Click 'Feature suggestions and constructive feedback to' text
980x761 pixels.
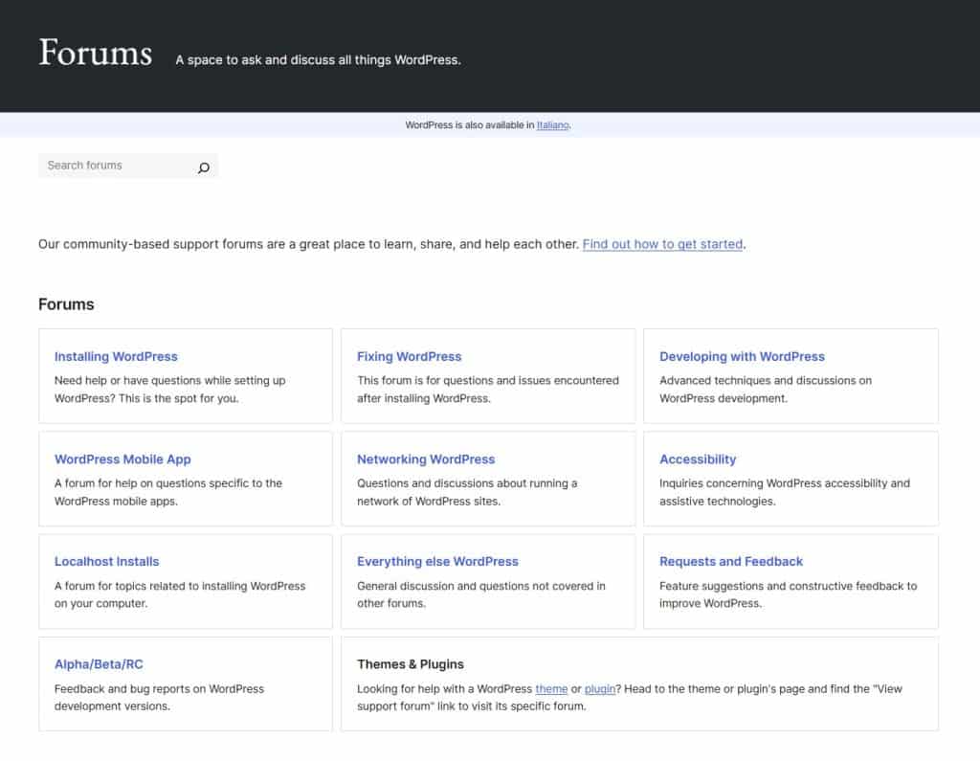point(788,586)
